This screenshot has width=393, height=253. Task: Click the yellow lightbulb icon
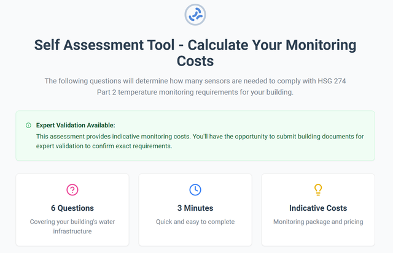point(318,190)
